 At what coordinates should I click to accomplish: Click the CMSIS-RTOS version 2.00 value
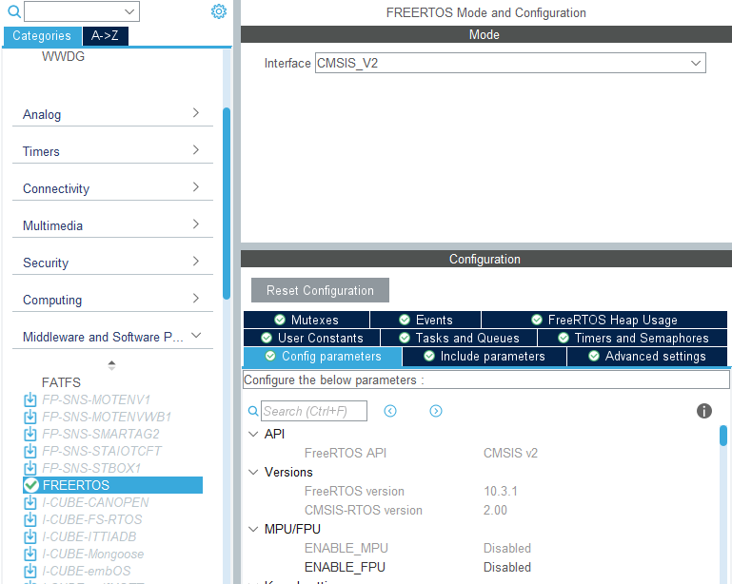[495, 511]
